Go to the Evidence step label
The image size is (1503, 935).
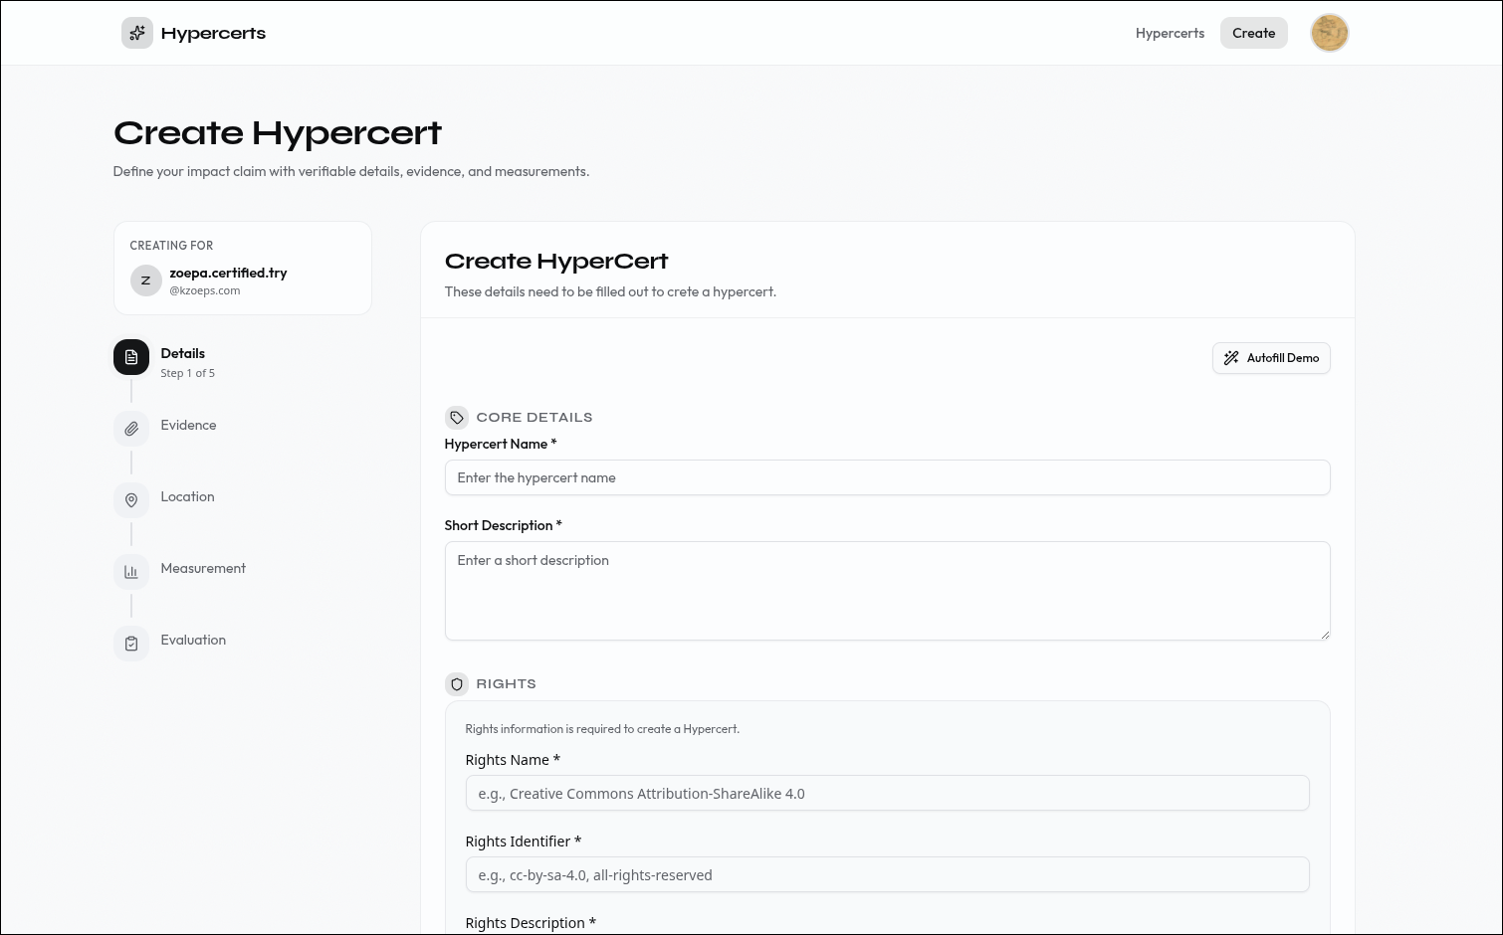coord(188,425)
